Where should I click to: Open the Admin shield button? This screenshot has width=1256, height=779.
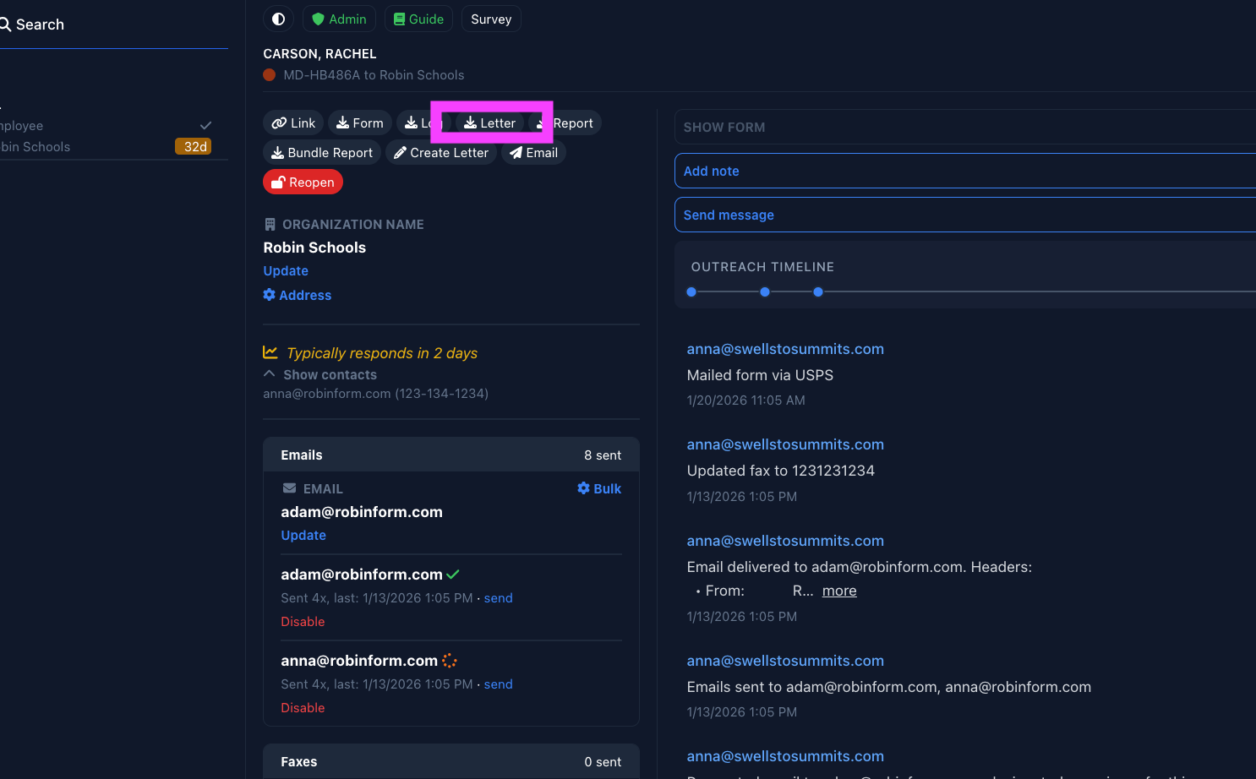[x=339, y=19]
